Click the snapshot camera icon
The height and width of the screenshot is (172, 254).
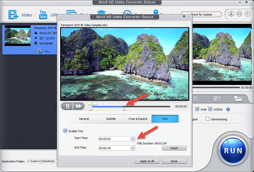[x=217, y=99]
